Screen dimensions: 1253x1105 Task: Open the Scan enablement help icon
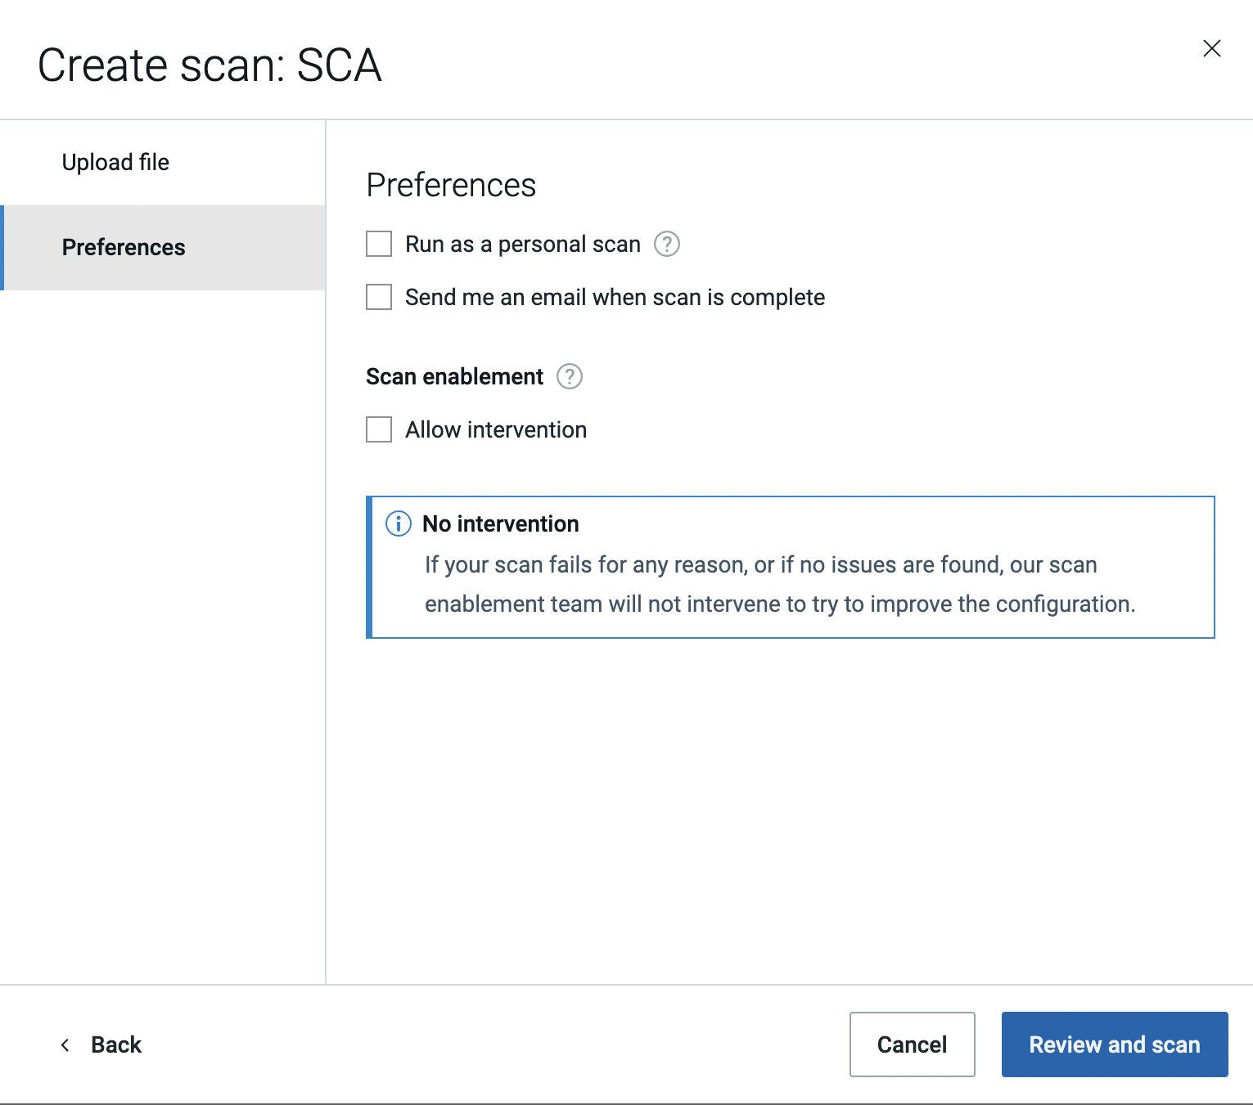(570, 376)
